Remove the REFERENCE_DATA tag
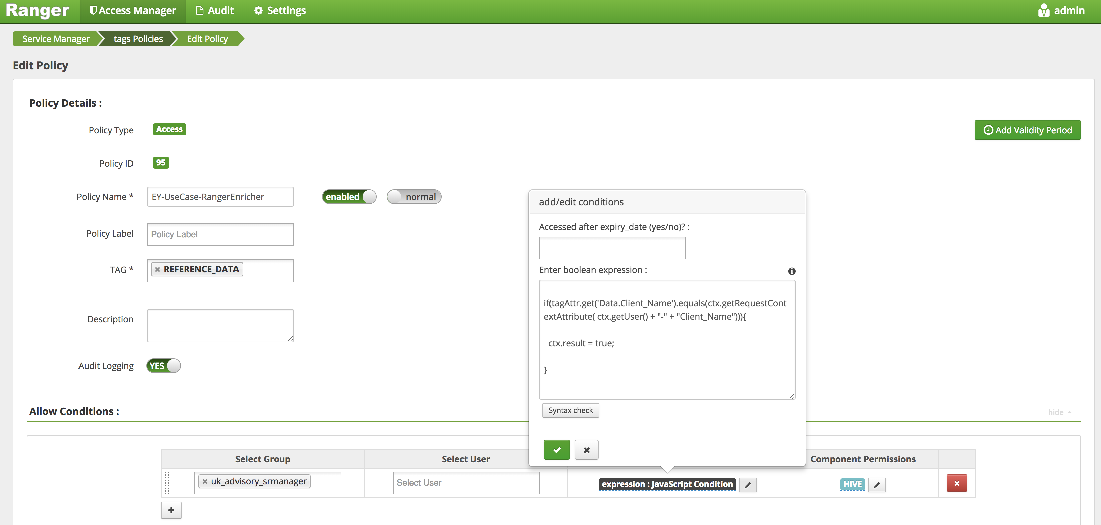The height and width of the screenshot is (525, 1101). point(157,269)
